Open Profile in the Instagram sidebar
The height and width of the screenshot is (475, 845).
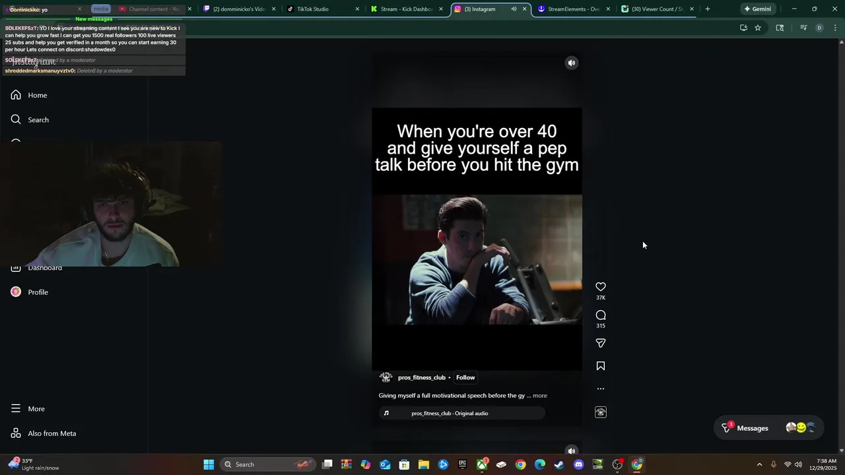(30, 292)
